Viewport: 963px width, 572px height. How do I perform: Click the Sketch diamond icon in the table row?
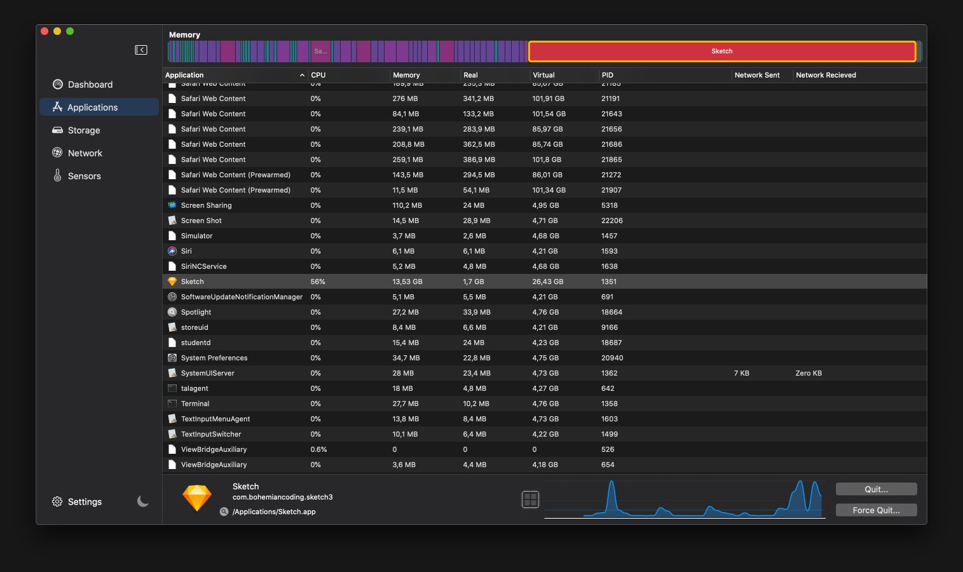click(172, 282)
